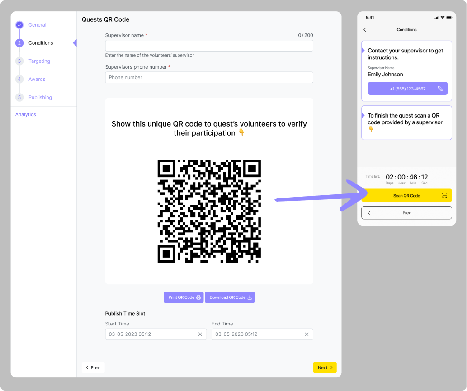Switch to the Publishing step
The image size is (467, 391).
tap(40, 97)
